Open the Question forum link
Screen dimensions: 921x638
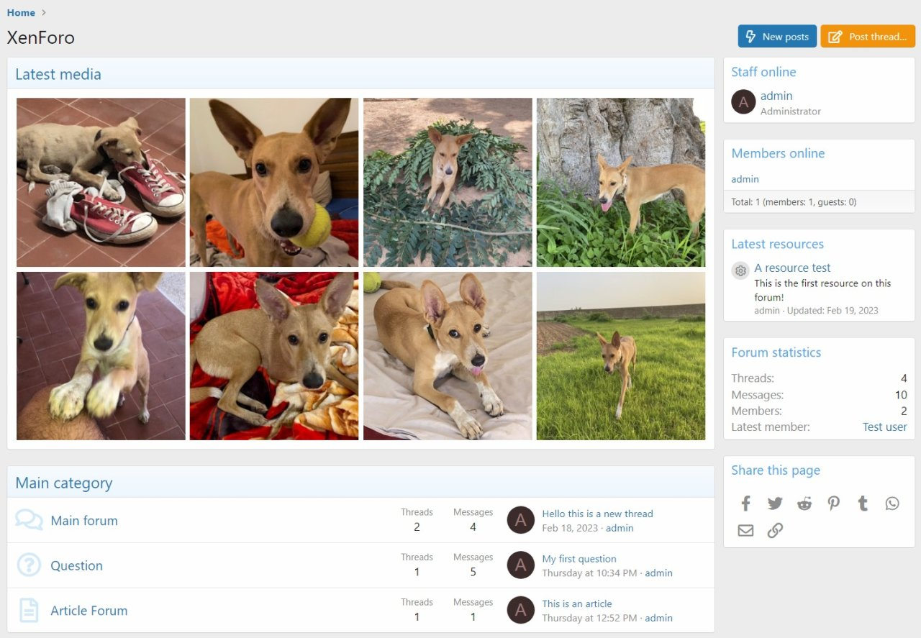[x=76, y=565]
